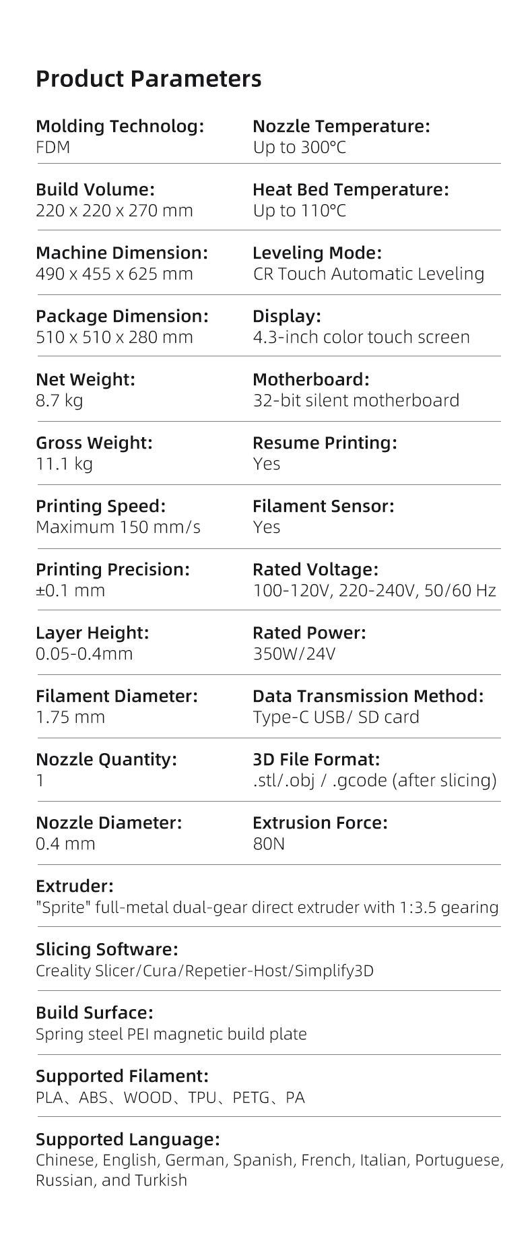Select the Layer Height value 0.05-0.4mm
Image resolution: width=532 pixels, height=1255 pixels.
[84, 653]
